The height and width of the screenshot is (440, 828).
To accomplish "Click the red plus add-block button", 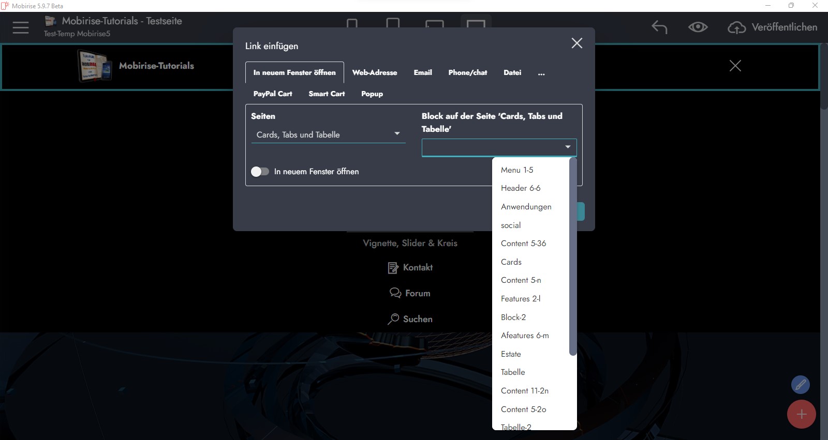I will pyautogui.click(x=801, y=414).
